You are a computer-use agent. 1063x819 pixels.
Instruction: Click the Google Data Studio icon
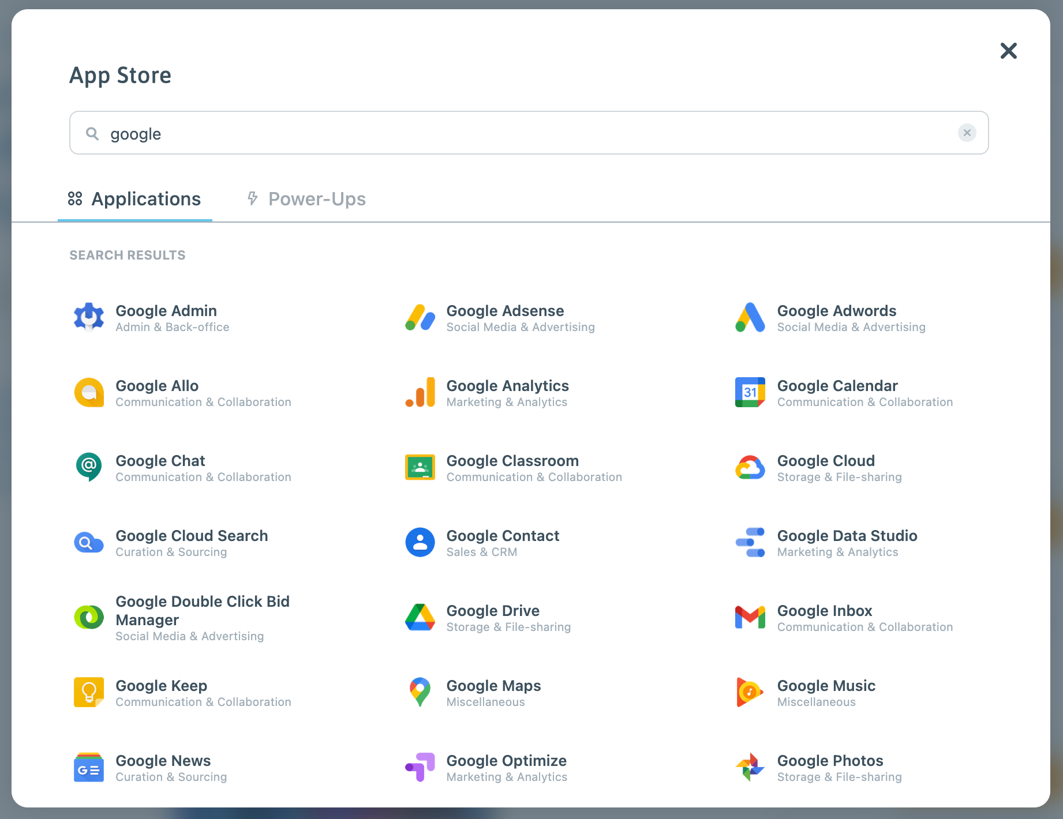(750, 542)
